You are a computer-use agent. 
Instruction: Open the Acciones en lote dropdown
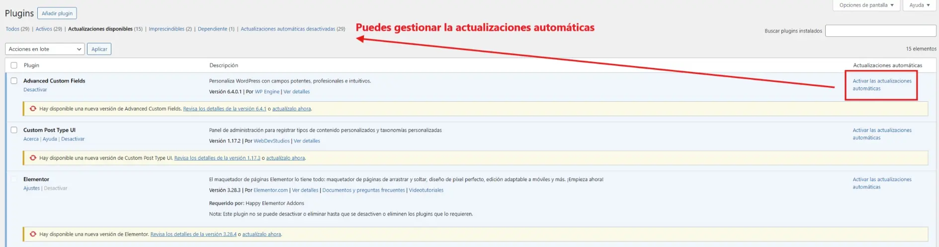[45, 49]
